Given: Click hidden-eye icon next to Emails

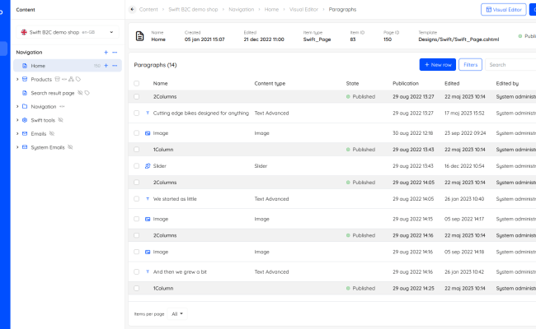Looking at the screenshot, I should (52, 133).
